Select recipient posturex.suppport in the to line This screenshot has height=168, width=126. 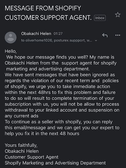(x=69, y=40)
